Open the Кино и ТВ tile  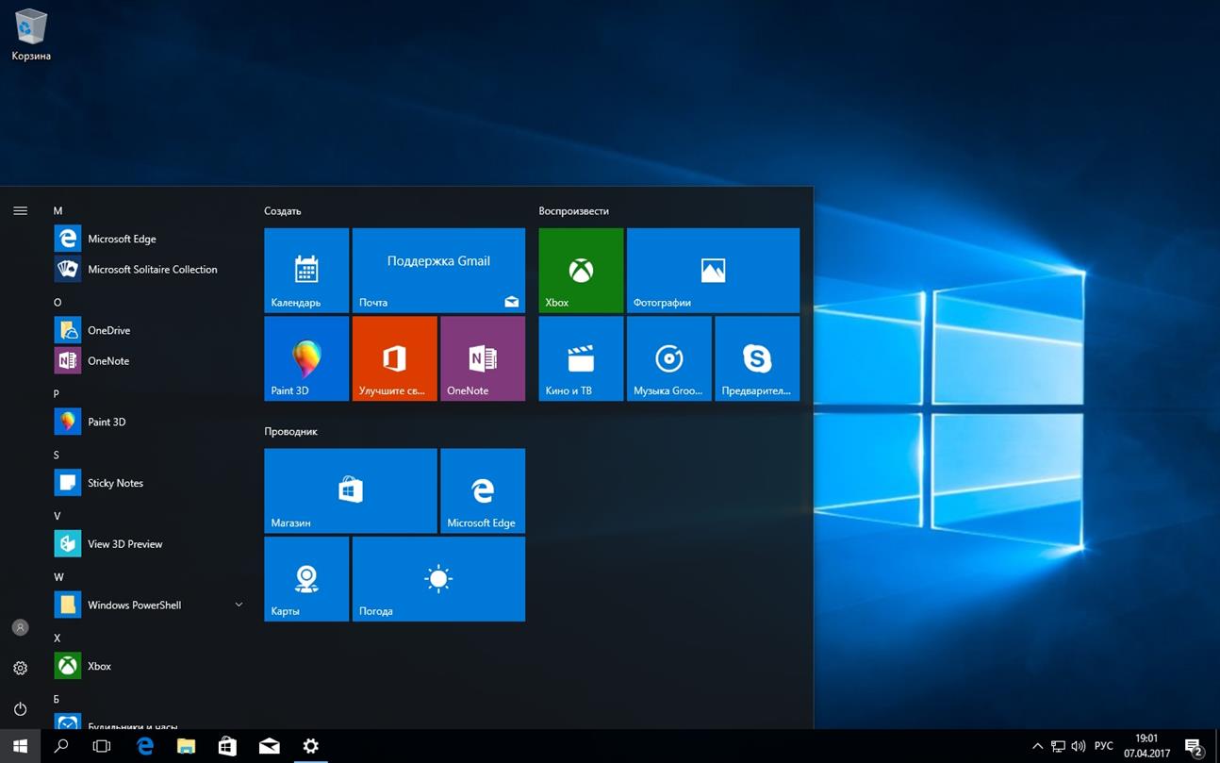point(580,358)
